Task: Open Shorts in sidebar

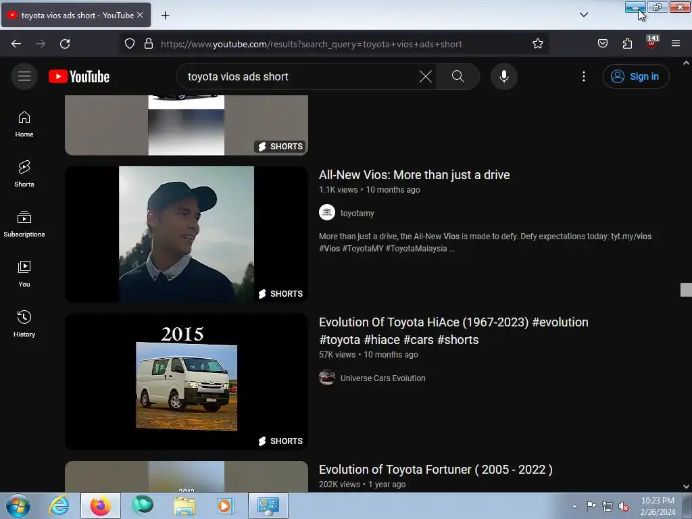Action: point(24,174)
